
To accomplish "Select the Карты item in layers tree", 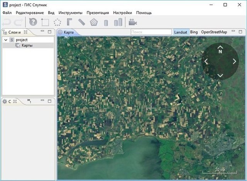I will [x=27, y=45].
